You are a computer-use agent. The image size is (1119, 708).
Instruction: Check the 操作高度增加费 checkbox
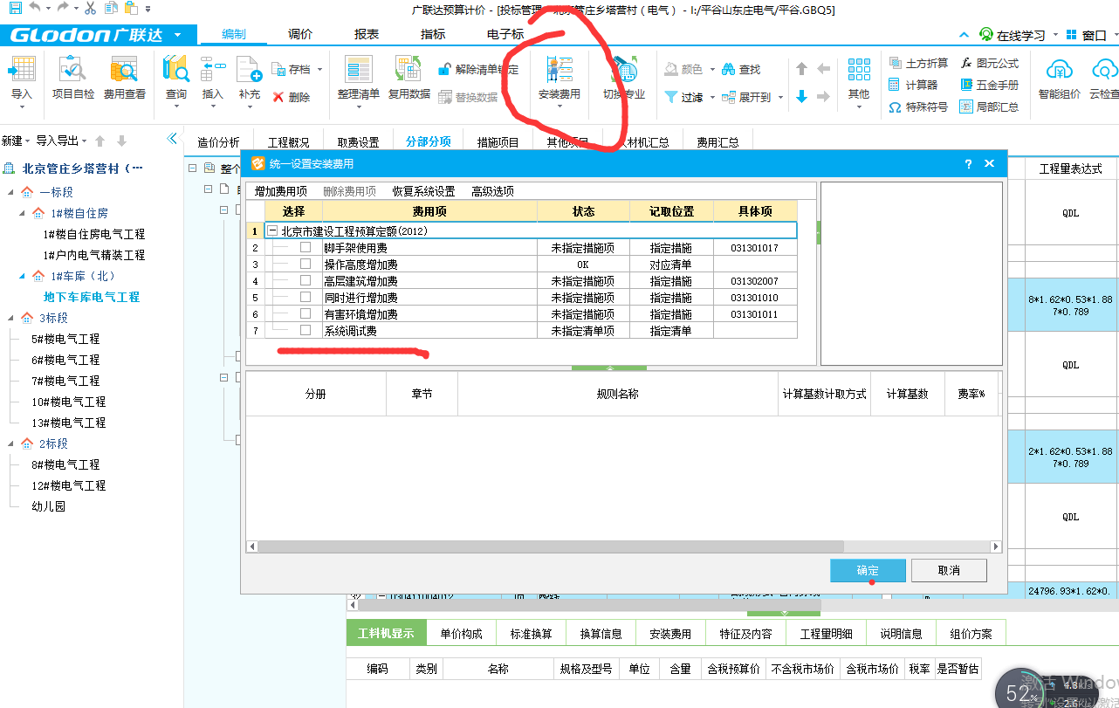(x=305, y=265)
